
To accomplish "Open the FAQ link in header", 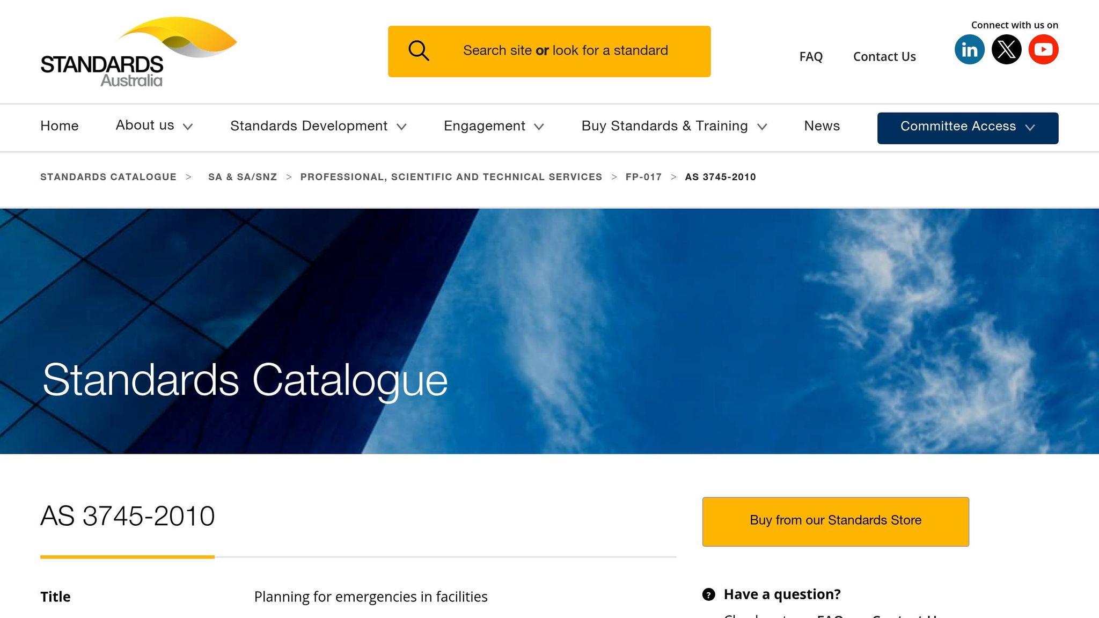I will 810,57.
